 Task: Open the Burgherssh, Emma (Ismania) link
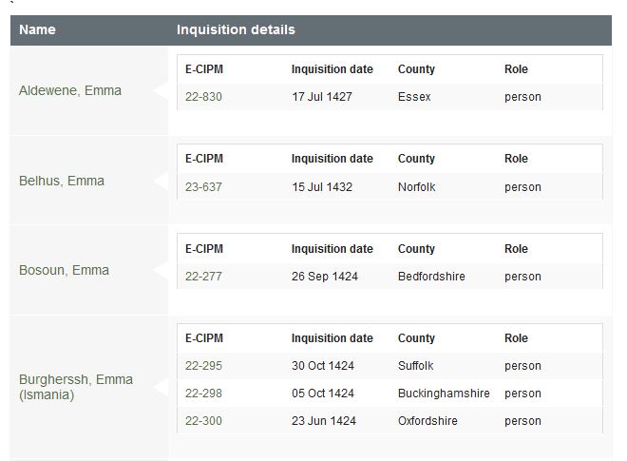(76, 387)
